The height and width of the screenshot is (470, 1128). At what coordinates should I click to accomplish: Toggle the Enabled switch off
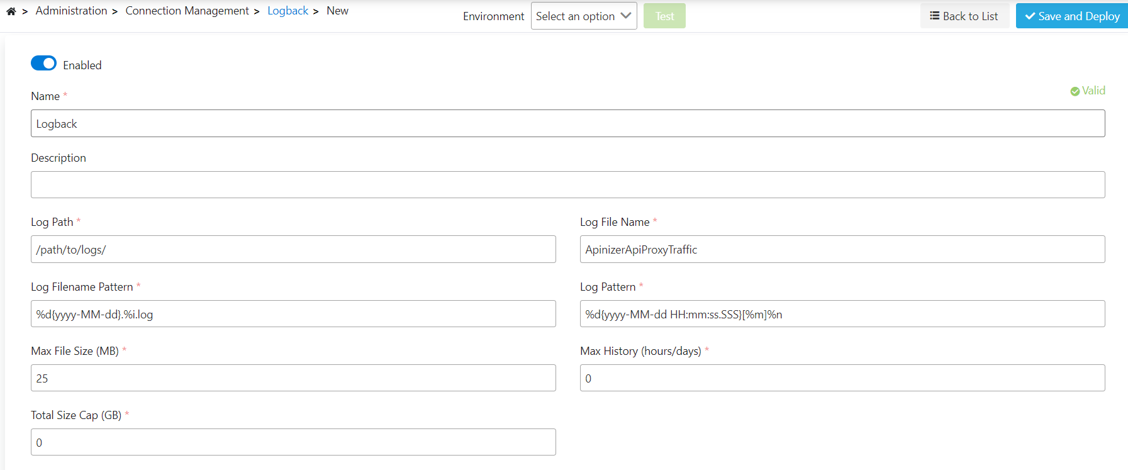pos(43,64)
